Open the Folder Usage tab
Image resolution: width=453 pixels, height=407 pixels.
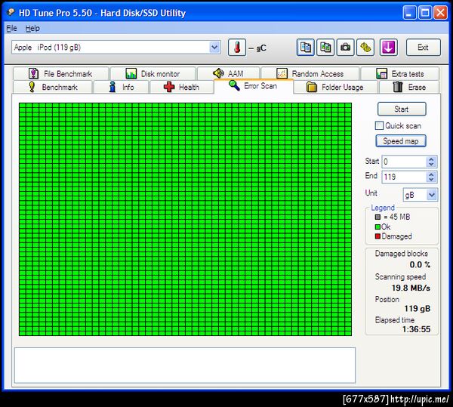pyautogui.click(x=335, y=87)
